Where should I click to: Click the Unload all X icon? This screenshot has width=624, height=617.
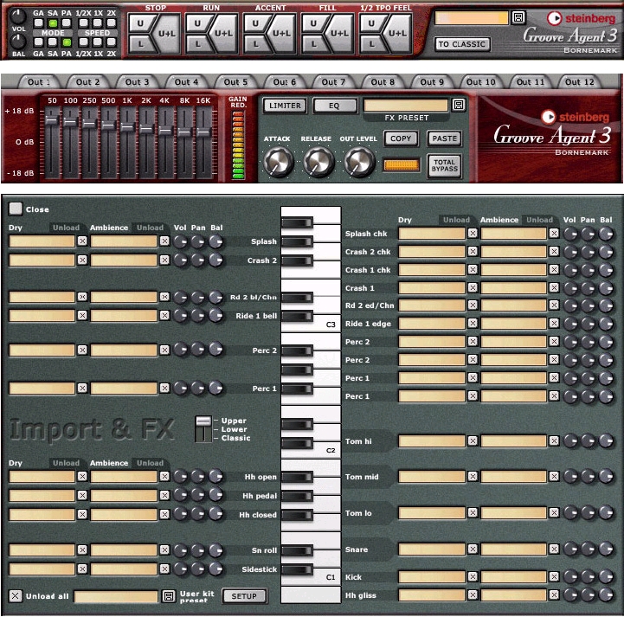(15, 596)
